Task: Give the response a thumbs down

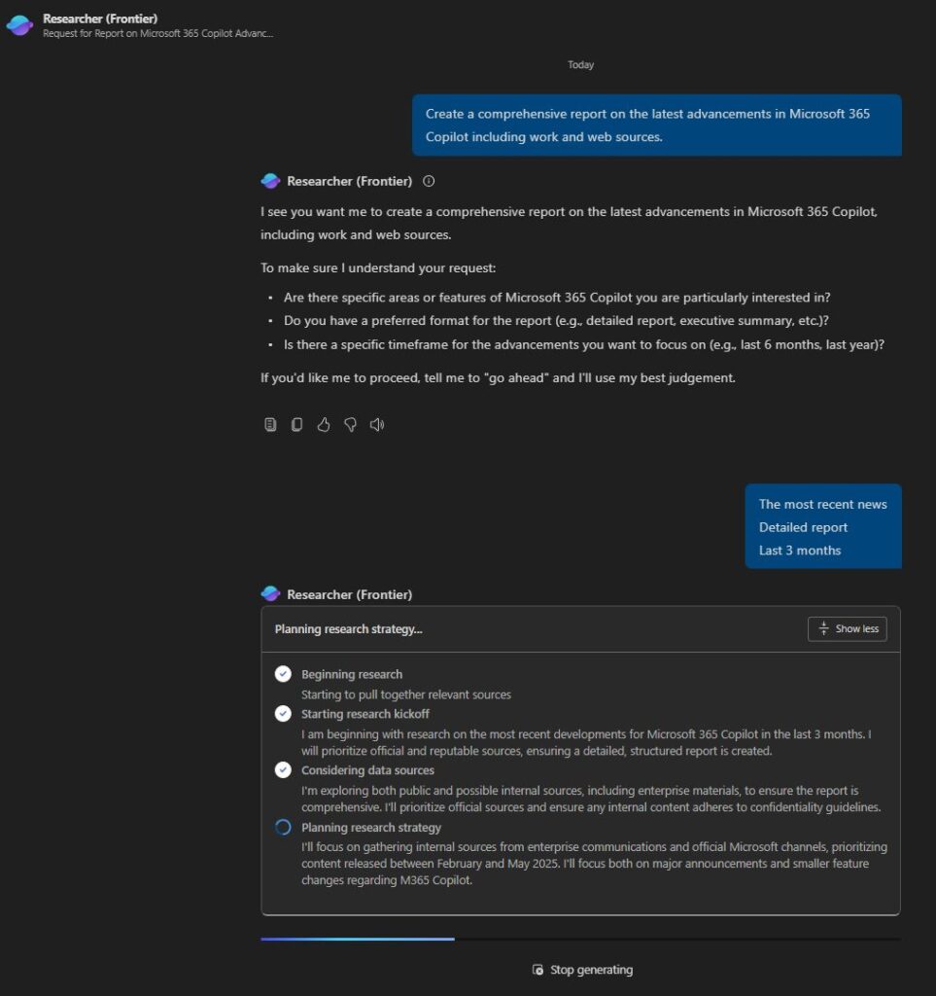Action: coord(350,424)
